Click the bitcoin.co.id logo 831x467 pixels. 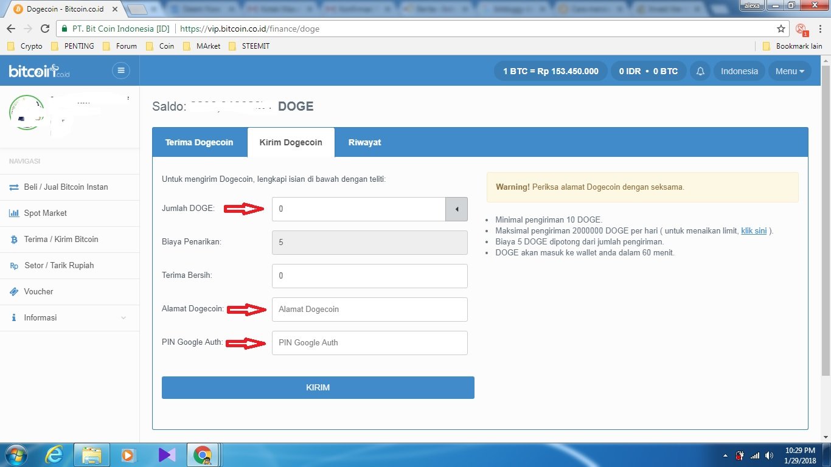click(40, 71)
